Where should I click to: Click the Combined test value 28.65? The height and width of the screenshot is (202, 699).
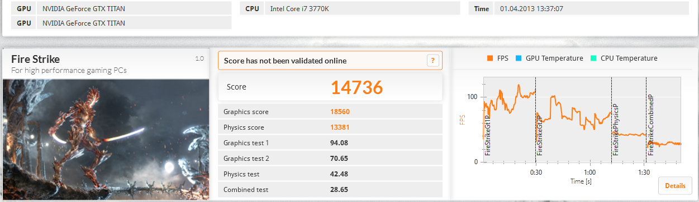click(x=339, y=190)
